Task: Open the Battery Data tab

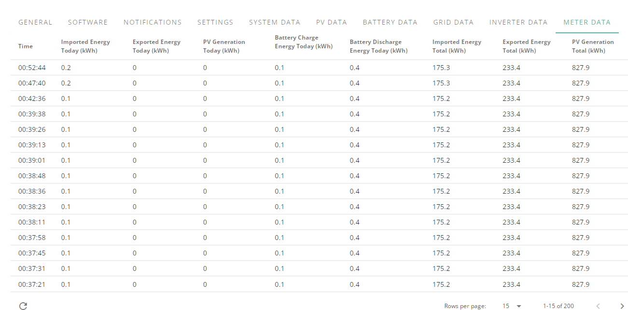Action: 390,22
